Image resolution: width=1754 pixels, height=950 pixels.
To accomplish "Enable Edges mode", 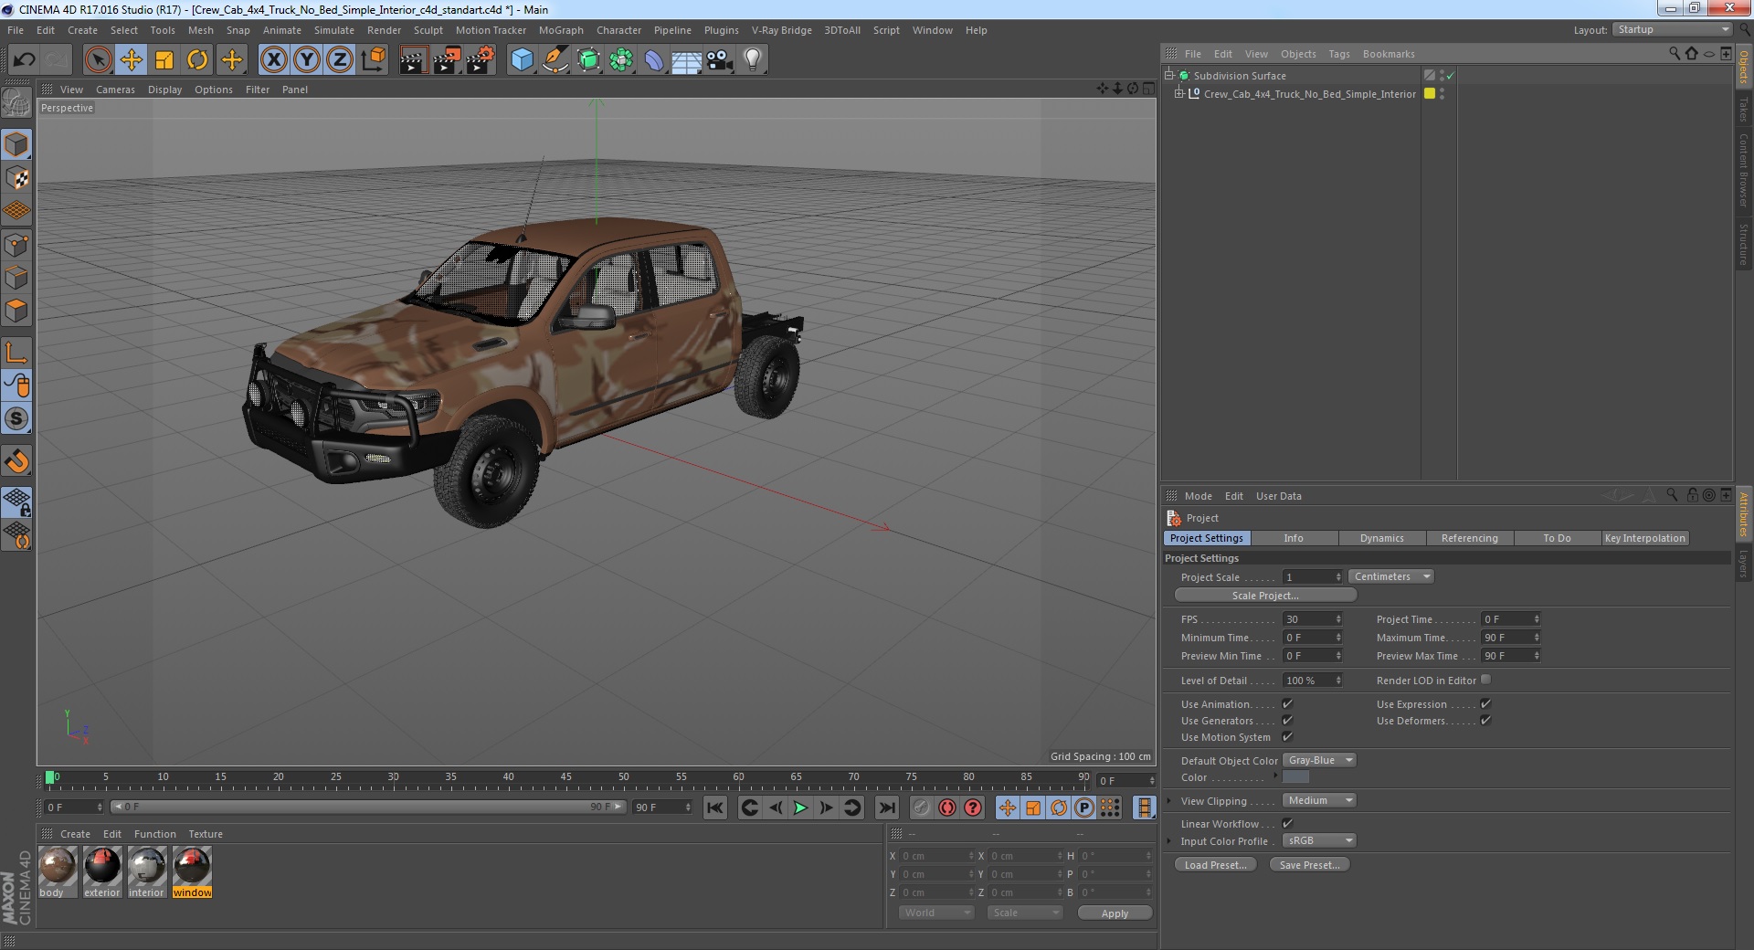I will 16,278.
